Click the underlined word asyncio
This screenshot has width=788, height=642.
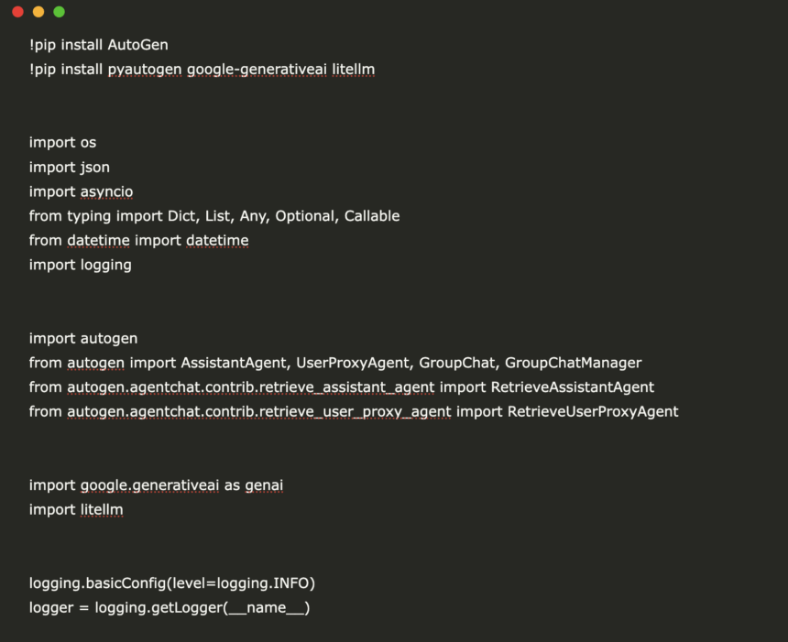tap(106, 191)
